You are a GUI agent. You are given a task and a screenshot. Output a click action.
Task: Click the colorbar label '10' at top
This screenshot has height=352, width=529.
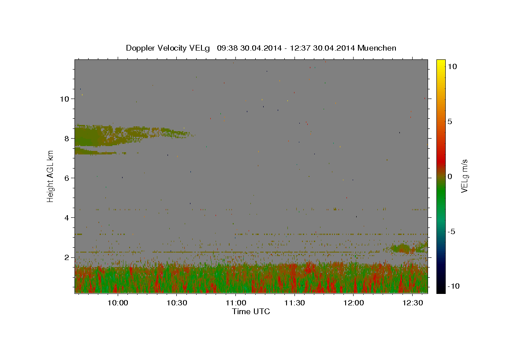tap(452, 66)
